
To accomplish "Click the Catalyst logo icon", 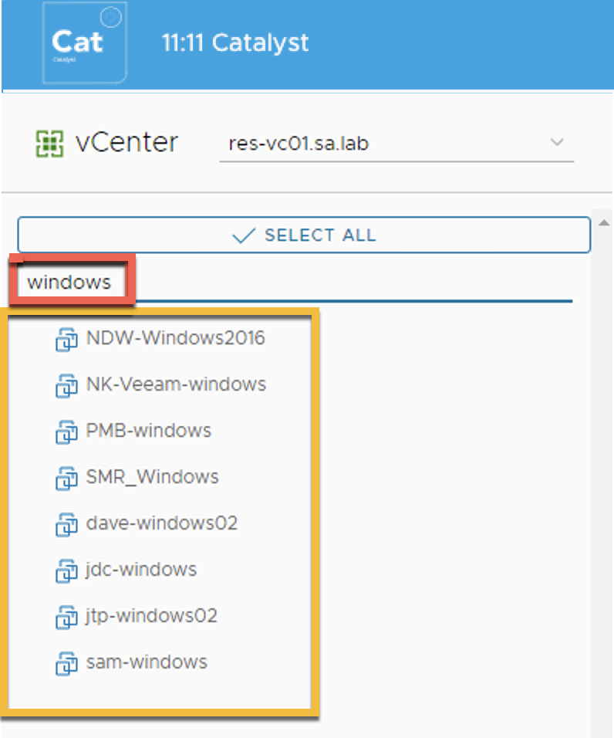I will 84,42.
